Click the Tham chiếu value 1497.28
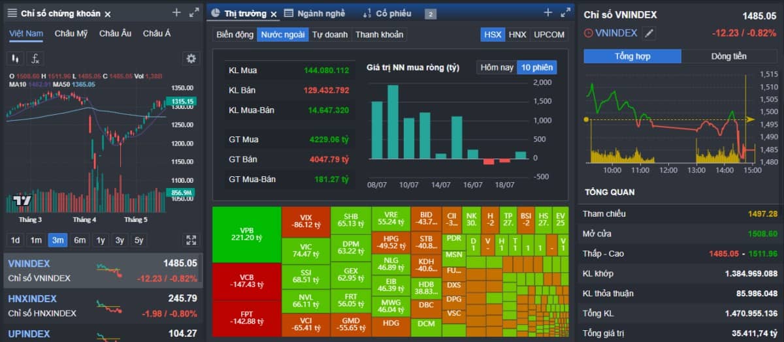The width and height of the screenshot is (784, 342). coord(762,214)
